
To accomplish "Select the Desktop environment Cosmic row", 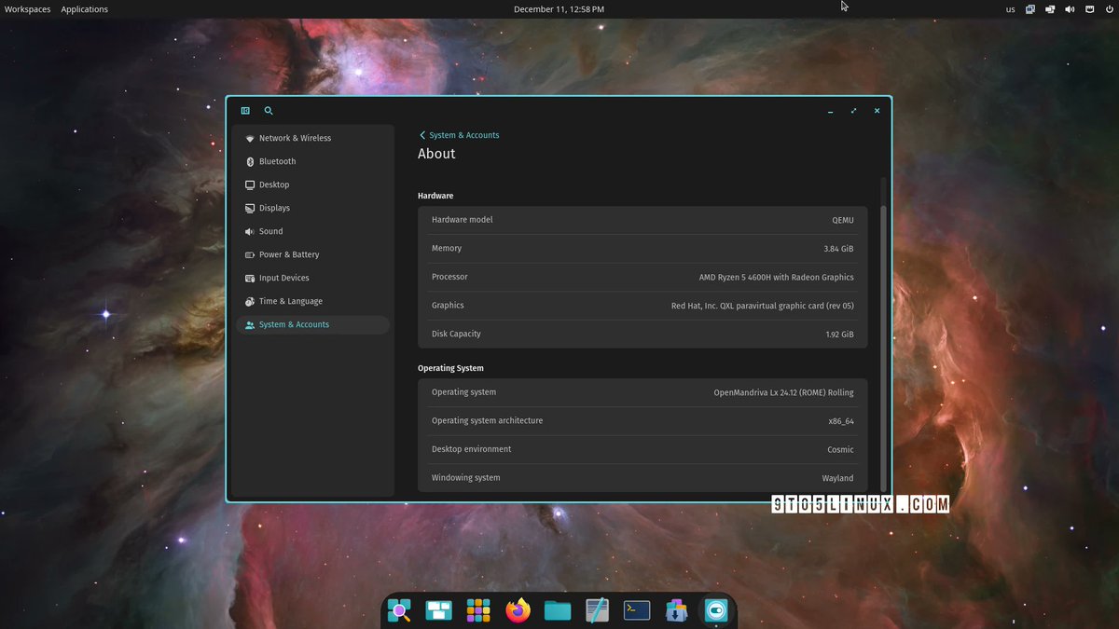I will point(642,449).
